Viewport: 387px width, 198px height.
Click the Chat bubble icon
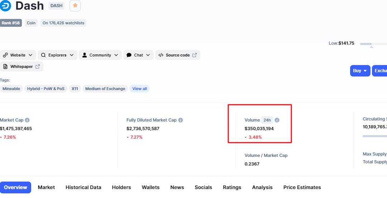click(129, 55)
